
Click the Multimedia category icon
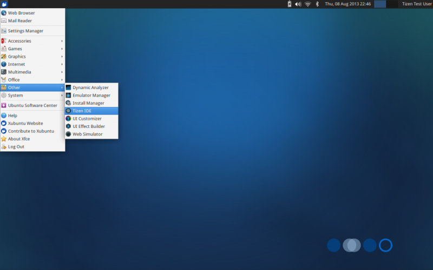tap(4, 72)
